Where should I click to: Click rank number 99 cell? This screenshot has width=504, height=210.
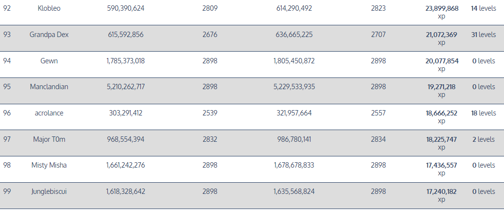(7, 191)
